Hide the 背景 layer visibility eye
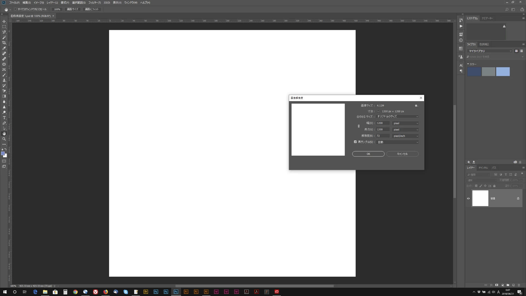This screenshot has width=526, height=296. point(468,198)
